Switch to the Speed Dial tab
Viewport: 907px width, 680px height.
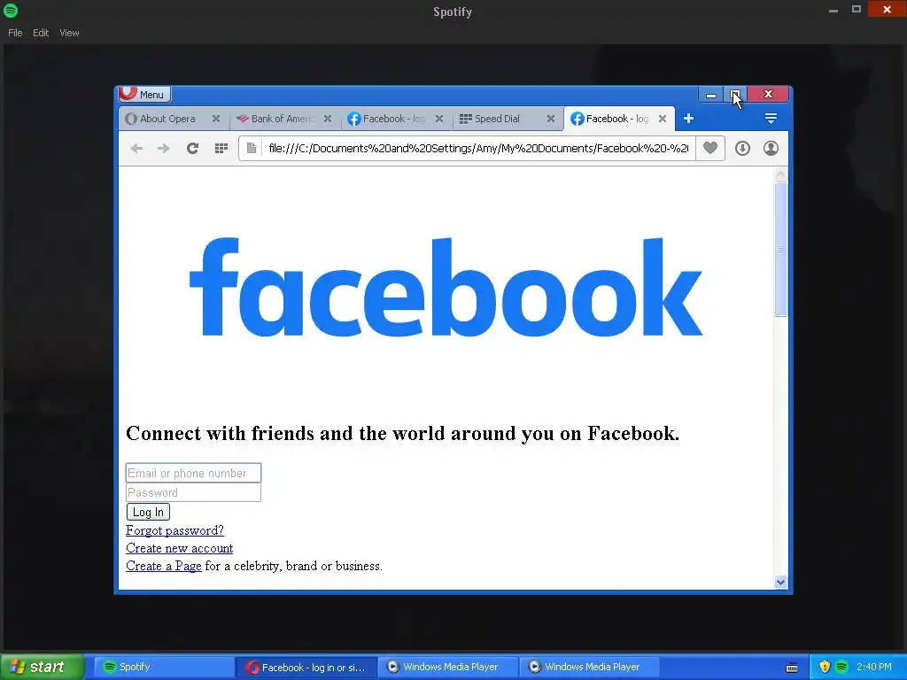tap(498, 119)
